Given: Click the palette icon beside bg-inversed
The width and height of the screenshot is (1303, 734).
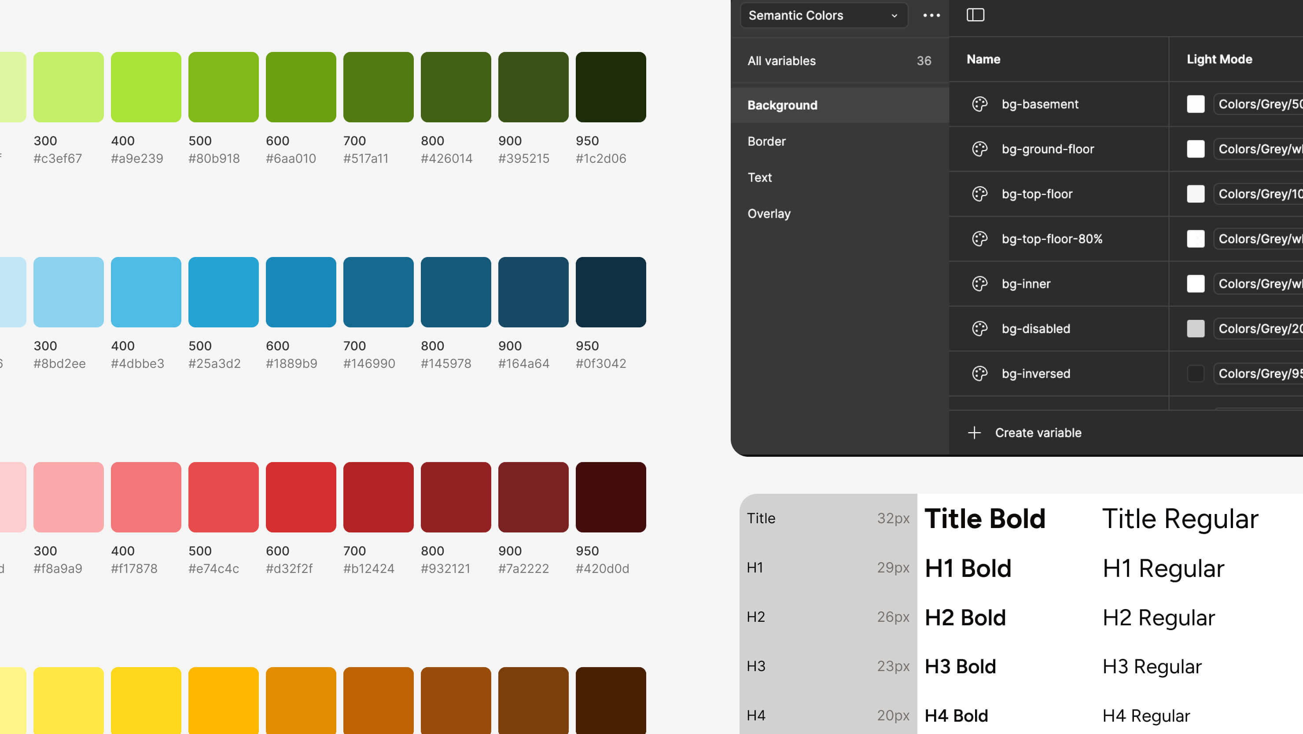Looking at the screenshot, I should pos(980,374).
